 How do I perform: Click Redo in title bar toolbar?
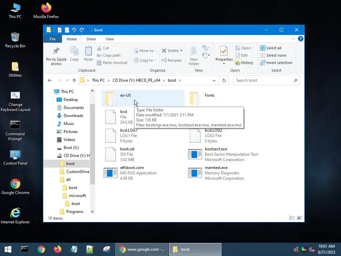82,30
